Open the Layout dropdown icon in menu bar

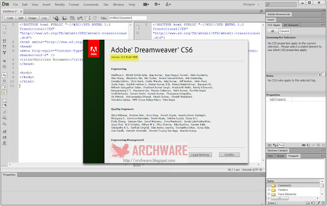[146, 5]
